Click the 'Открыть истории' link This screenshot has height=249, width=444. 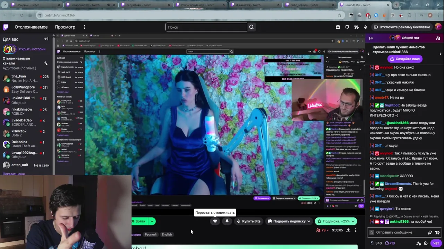click(31, 49)
